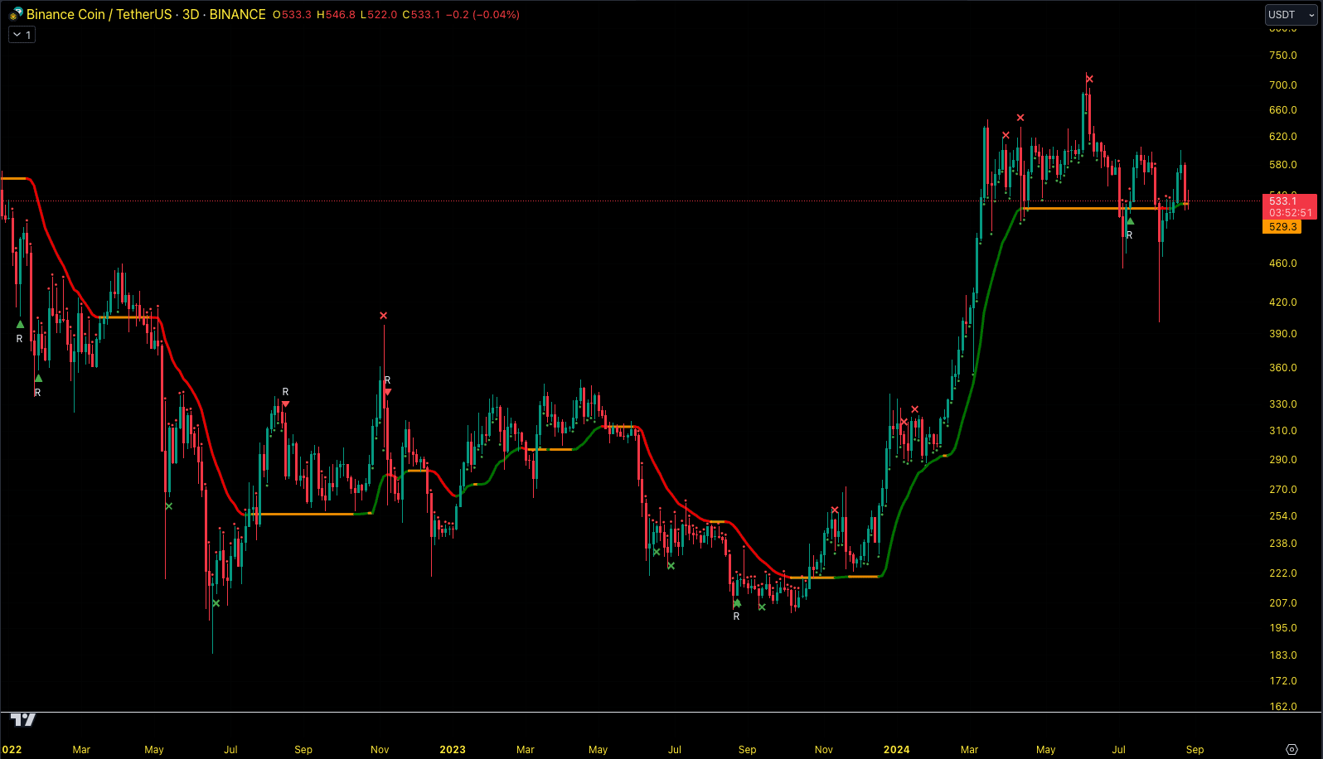Click the Nov label just before 2024

[x=823, y=750]
